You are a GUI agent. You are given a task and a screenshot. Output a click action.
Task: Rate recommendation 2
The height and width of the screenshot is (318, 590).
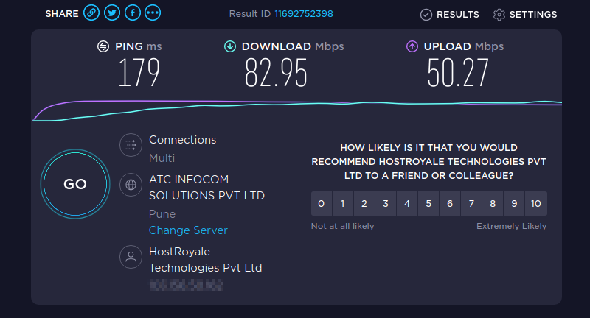coord(364,203)
